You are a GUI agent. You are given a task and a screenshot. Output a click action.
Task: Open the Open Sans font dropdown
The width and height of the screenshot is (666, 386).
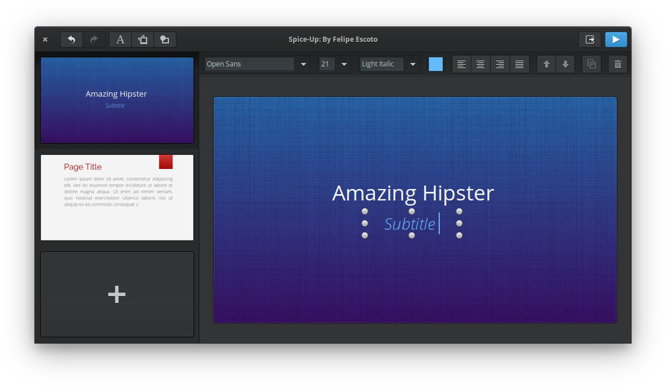pyautogui.click(x=304, y=64)
